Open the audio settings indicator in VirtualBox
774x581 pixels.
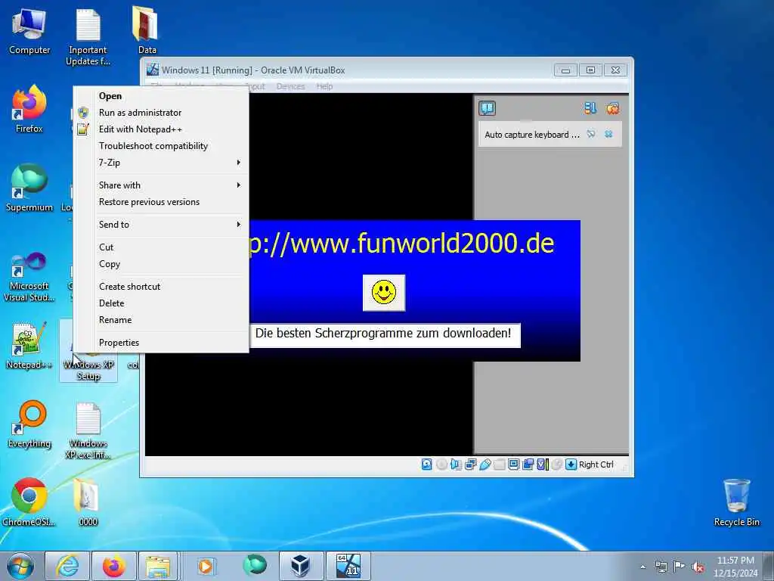(x=456, y=464)
